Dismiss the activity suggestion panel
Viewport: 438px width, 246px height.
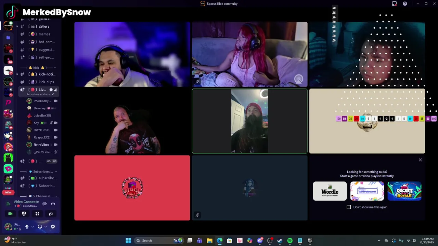point(421,160)
